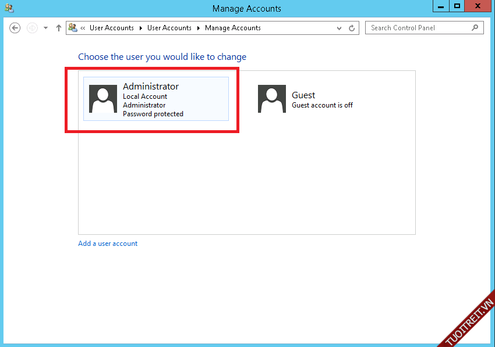The width and height of the screenshot is (495, 347).
Task: Open the address bar history dropdown
Action: point(340,28)
